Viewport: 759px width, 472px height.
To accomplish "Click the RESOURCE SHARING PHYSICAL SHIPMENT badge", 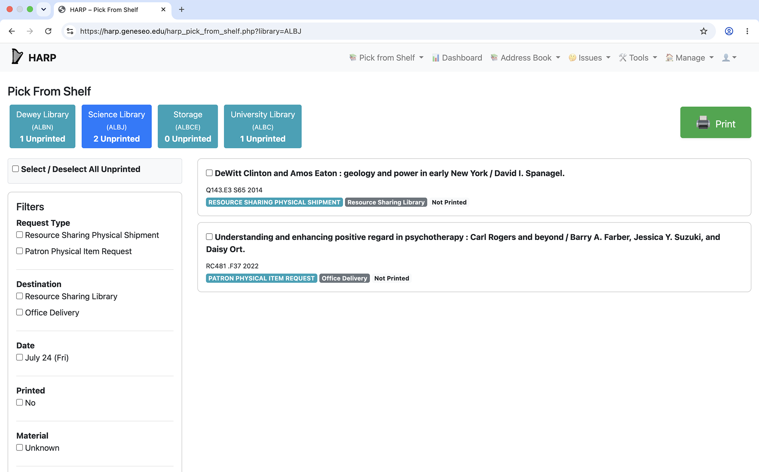I will [274, 202].
